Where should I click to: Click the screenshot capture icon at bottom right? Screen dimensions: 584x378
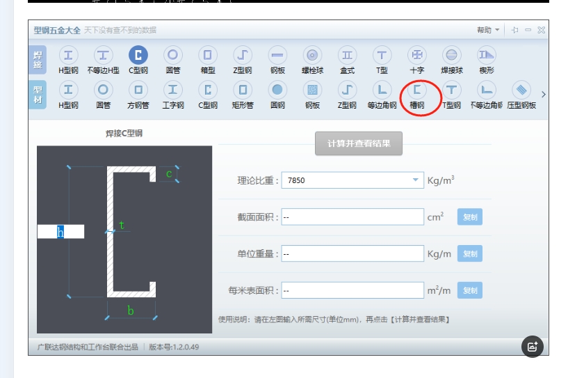(x=533, y=346)
